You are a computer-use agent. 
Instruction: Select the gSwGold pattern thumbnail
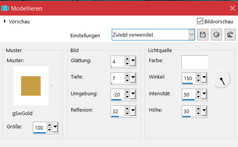click(31, 86)
